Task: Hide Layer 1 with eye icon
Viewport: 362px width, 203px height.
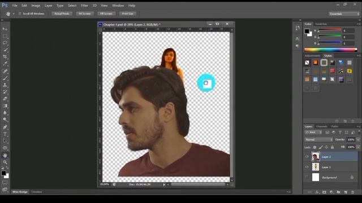Action: click(x=307, y=167)
